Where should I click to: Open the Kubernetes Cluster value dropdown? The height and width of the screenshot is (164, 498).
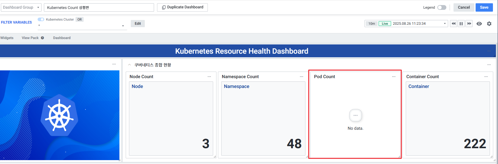123,26
